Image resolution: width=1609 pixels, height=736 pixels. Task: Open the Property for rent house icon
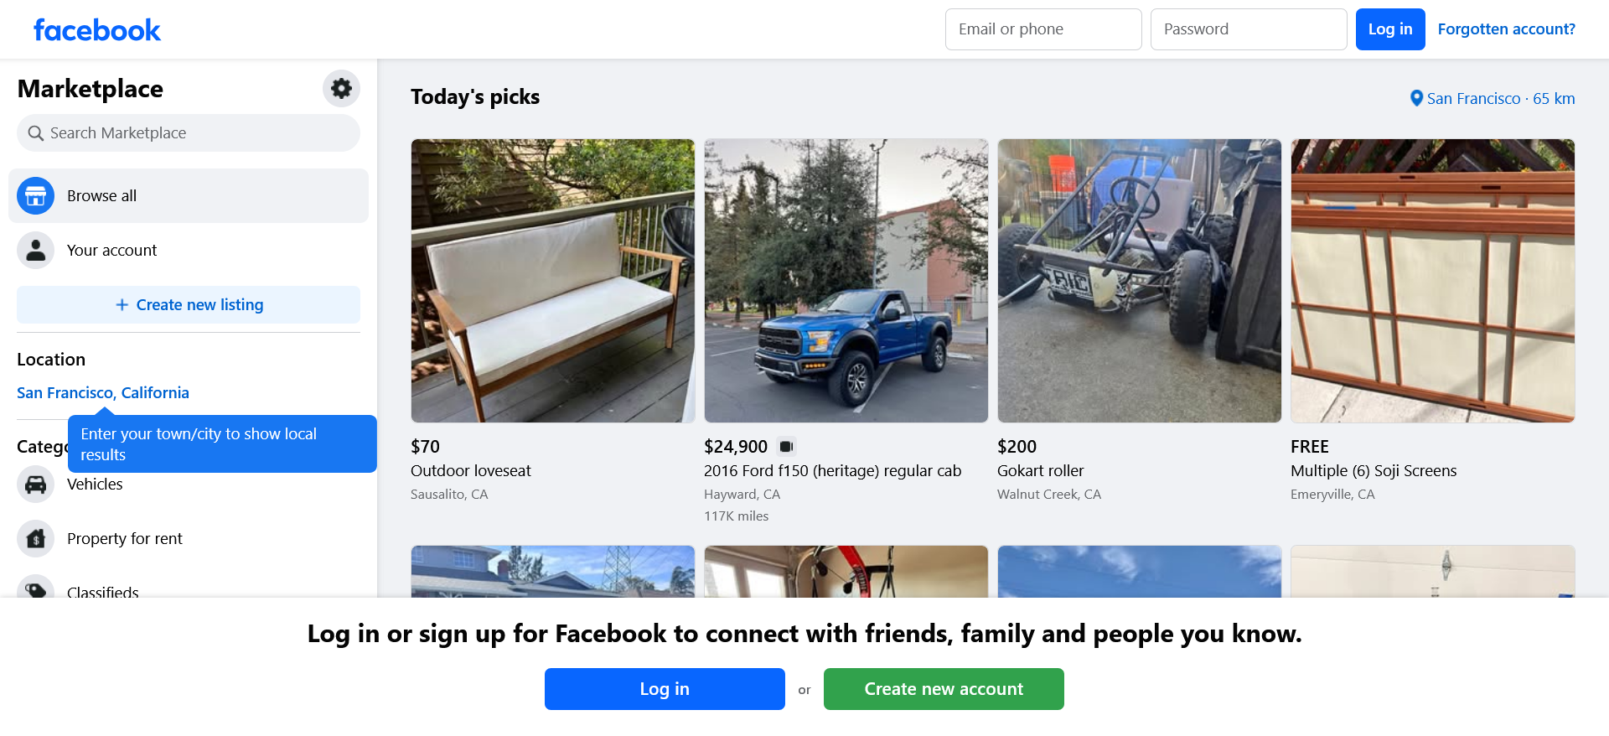click(x=35, y=538)
